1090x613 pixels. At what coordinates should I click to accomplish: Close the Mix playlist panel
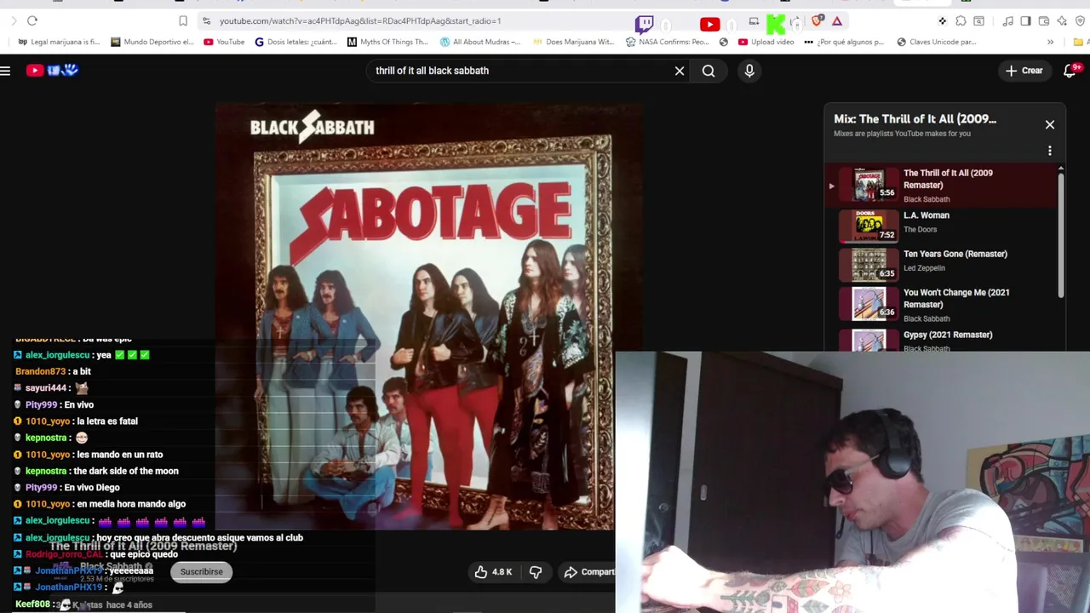click(x=1050, y=124)
